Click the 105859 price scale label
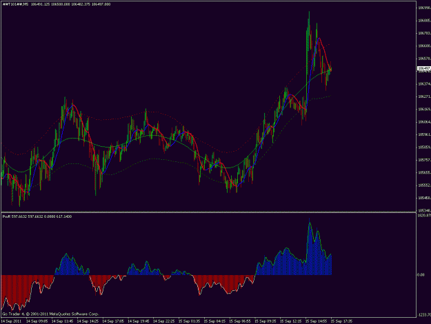The height and width of the screenshot is (324, 431). pyautogui.click(x=424, y=148)
